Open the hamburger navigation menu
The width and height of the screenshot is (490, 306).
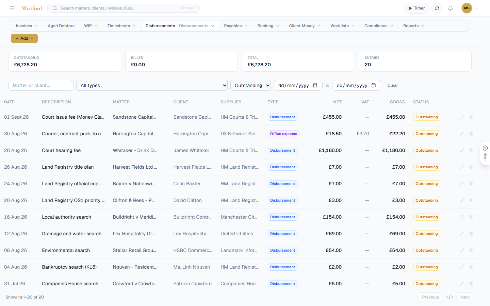tap(12, 8)
